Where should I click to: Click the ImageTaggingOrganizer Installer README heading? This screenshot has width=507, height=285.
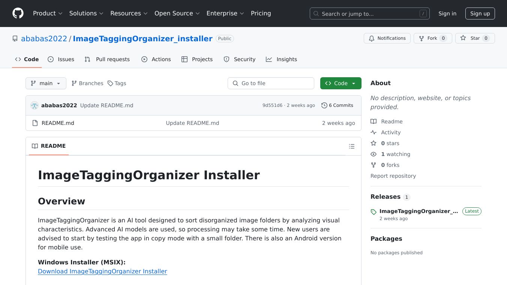coord(149,175)
